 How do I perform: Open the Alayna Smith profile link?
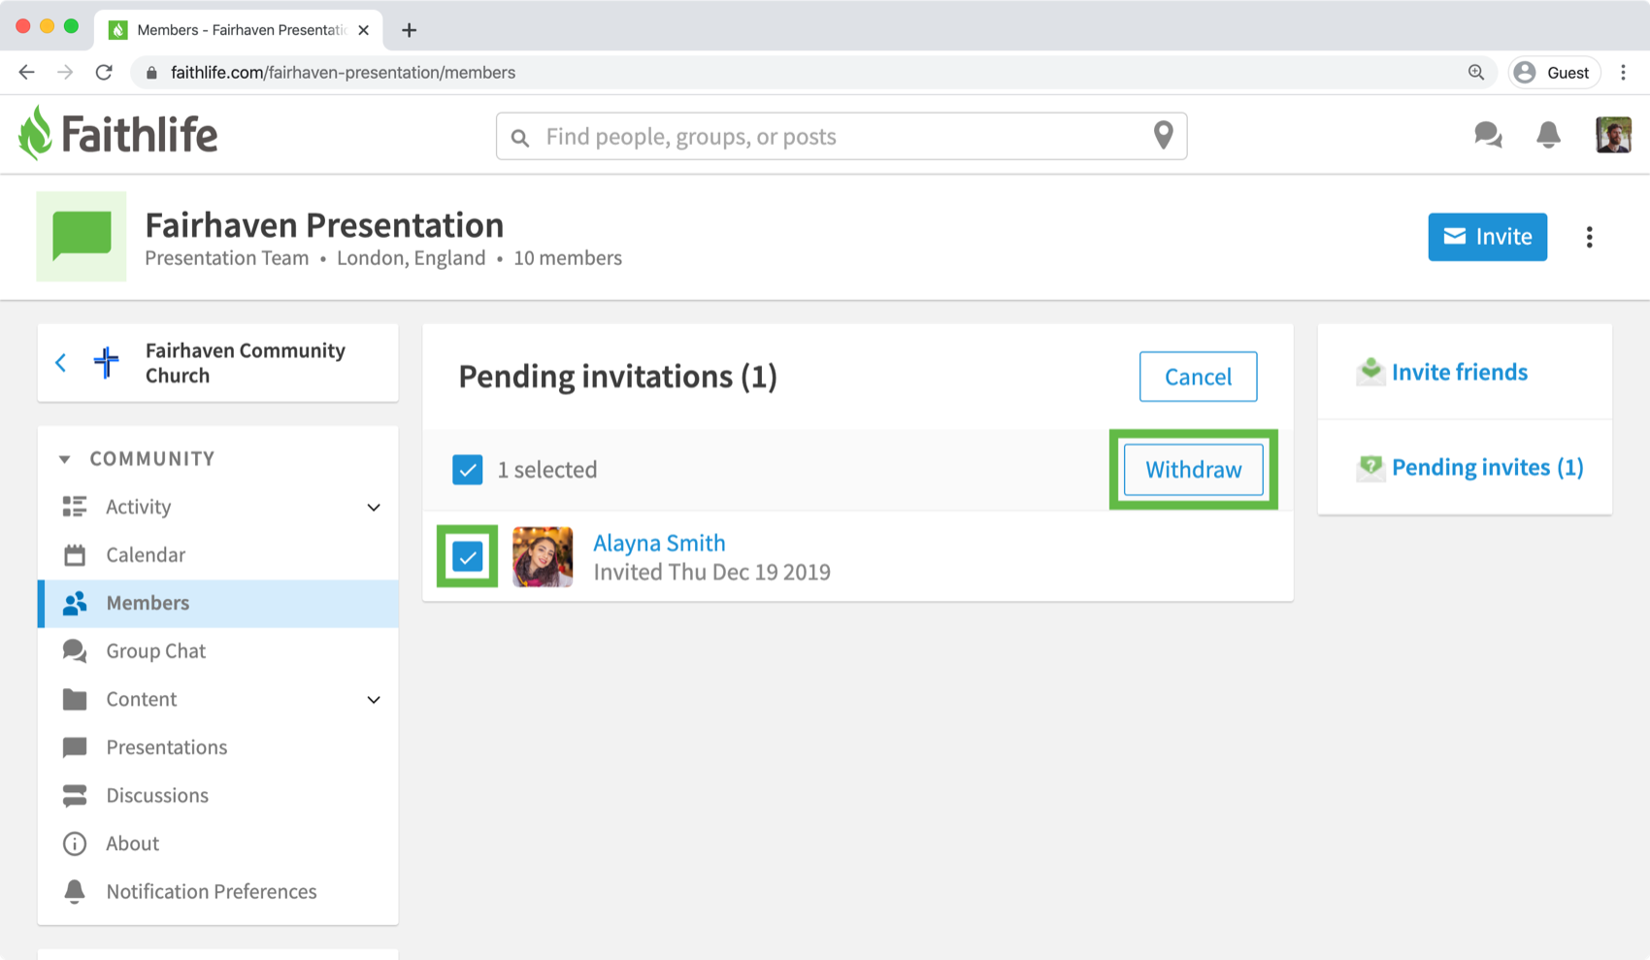[x=659, y=544]
